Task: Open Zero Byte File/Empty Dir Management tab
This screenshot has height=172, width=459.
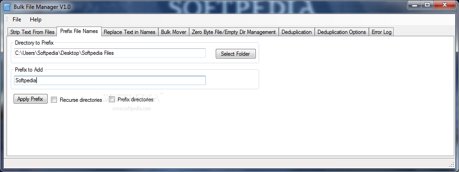Action: [x=233, y=32]
